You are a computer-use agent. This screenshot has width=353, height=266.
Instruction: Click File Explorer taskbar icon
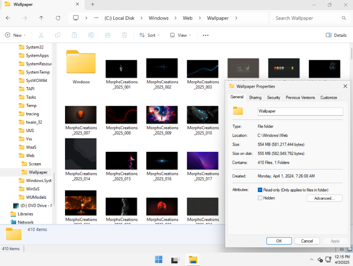(x=193, y=260)
